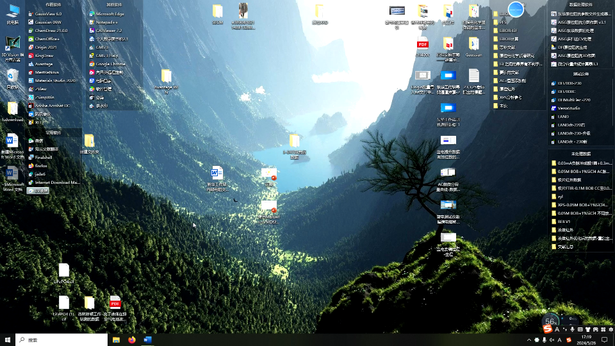Viewport: 615px width, 346px height.
Task: Switch to Word in the taskbar
Action: (x=147, y=340)
